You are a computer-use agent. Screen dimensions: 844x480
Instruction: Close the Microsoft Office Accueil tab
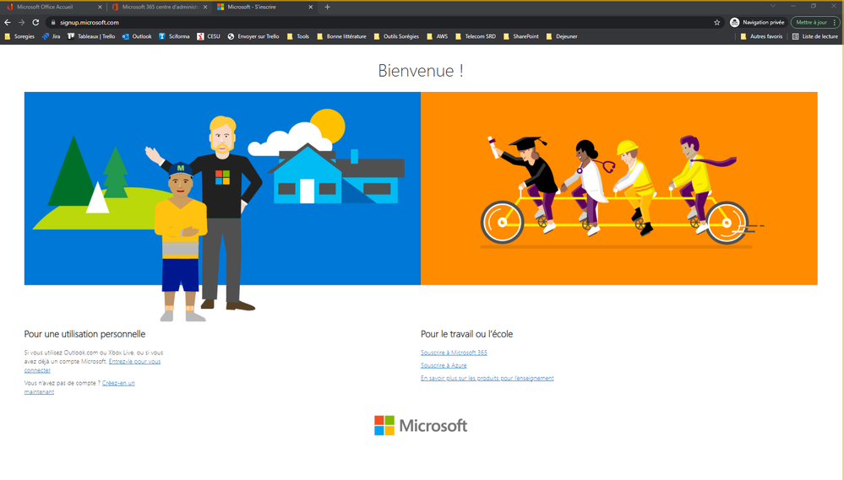(100, 7)
